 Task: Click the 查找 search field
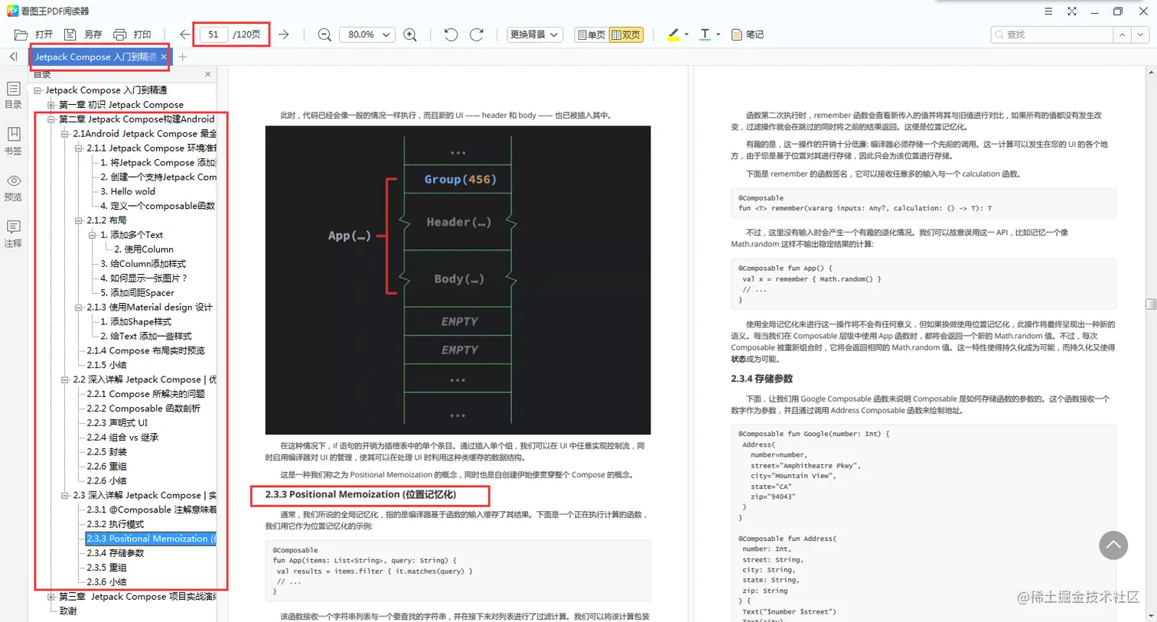[x=1051, y=34]
